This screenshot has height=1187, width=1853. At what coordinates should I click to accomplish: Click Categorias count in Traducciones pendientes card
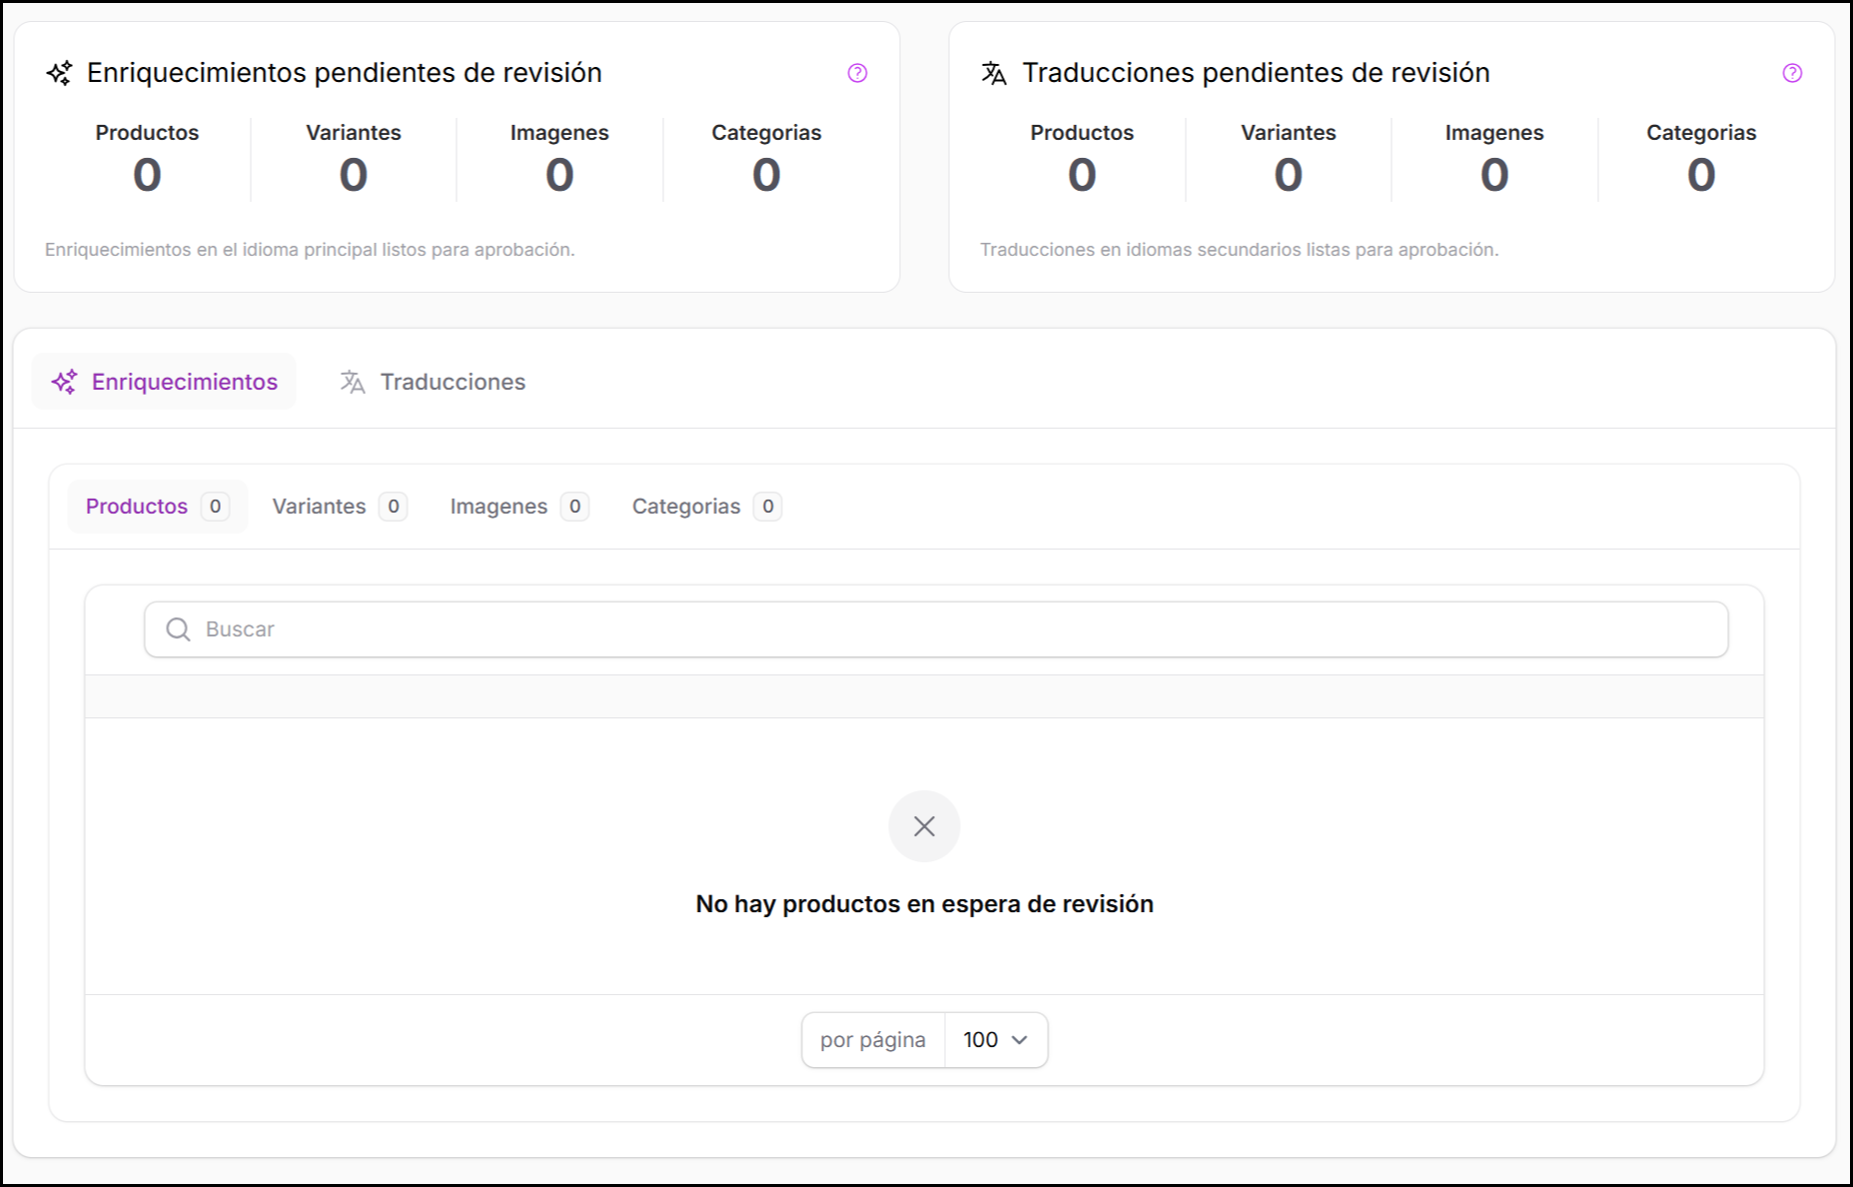pyautogui.click(x=1700, y=176)
